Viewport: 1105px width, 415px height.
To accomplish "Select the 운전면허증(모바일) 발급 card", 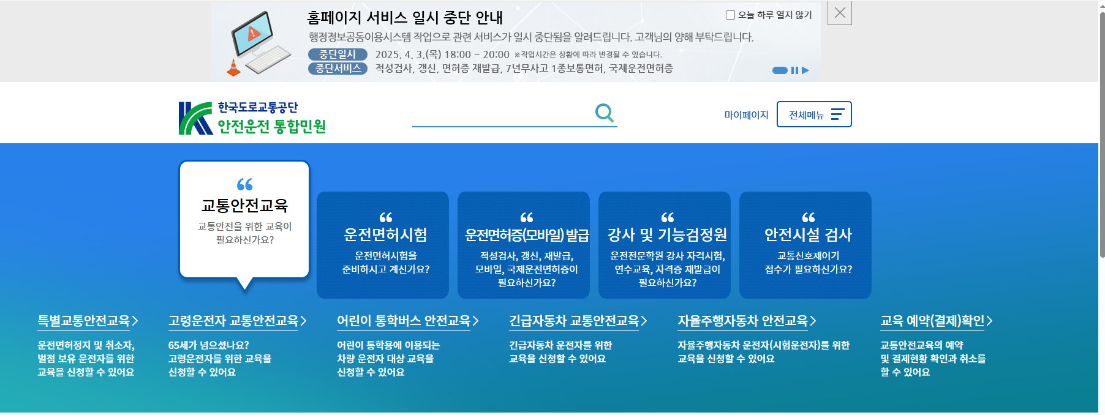I will (x=524, y=245).
